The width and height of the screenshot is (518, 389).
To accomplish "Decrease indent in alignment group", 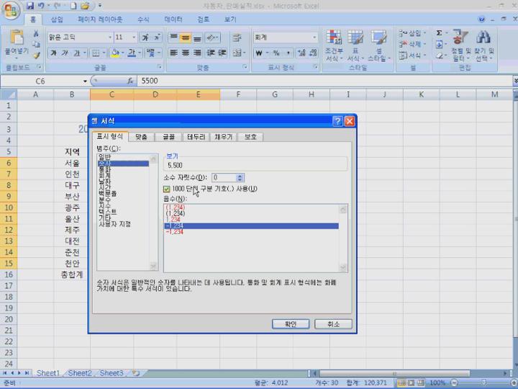I will (x=211, y=53).
